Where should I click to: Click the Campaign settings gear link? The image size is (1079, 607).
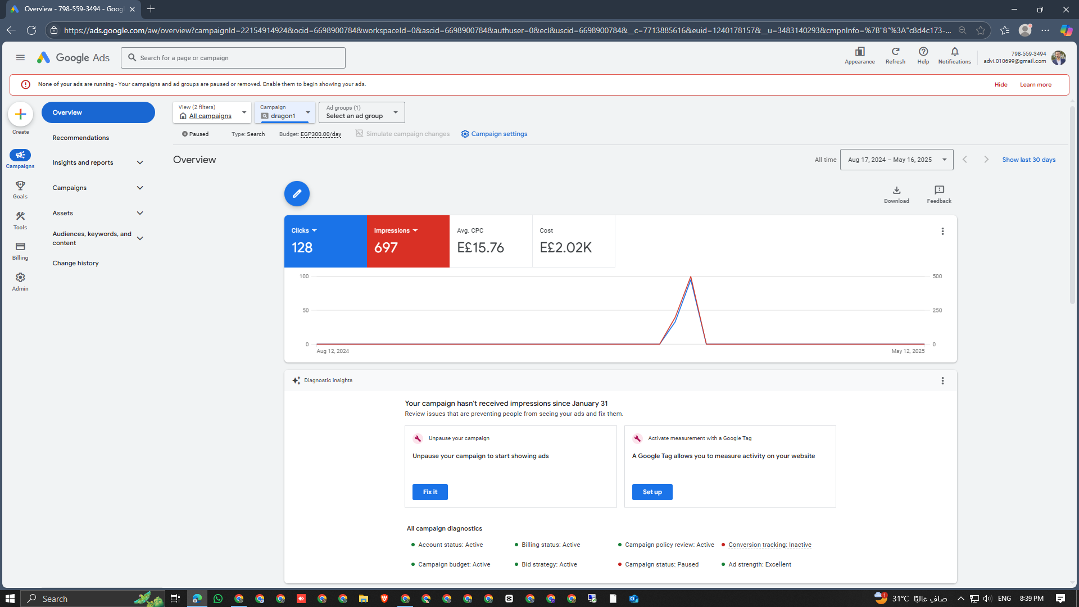[x=494, y=134]
